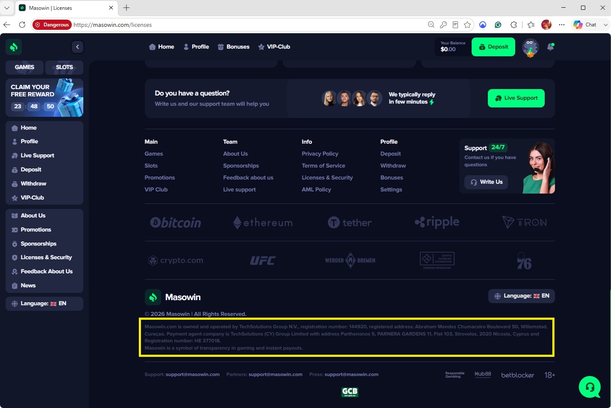Open the footer Bonuses link under Profile
Viewport: 616px width, 408px height.
click(392, 178)
